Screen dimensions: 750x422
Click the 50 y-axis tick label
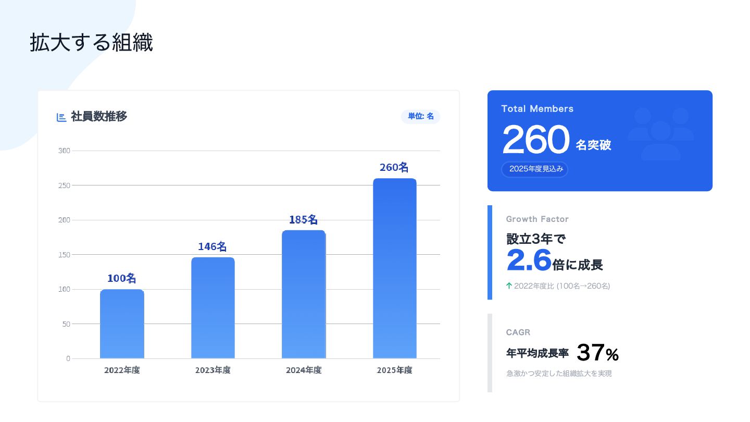pyautogui.click(x=66, y=324)
